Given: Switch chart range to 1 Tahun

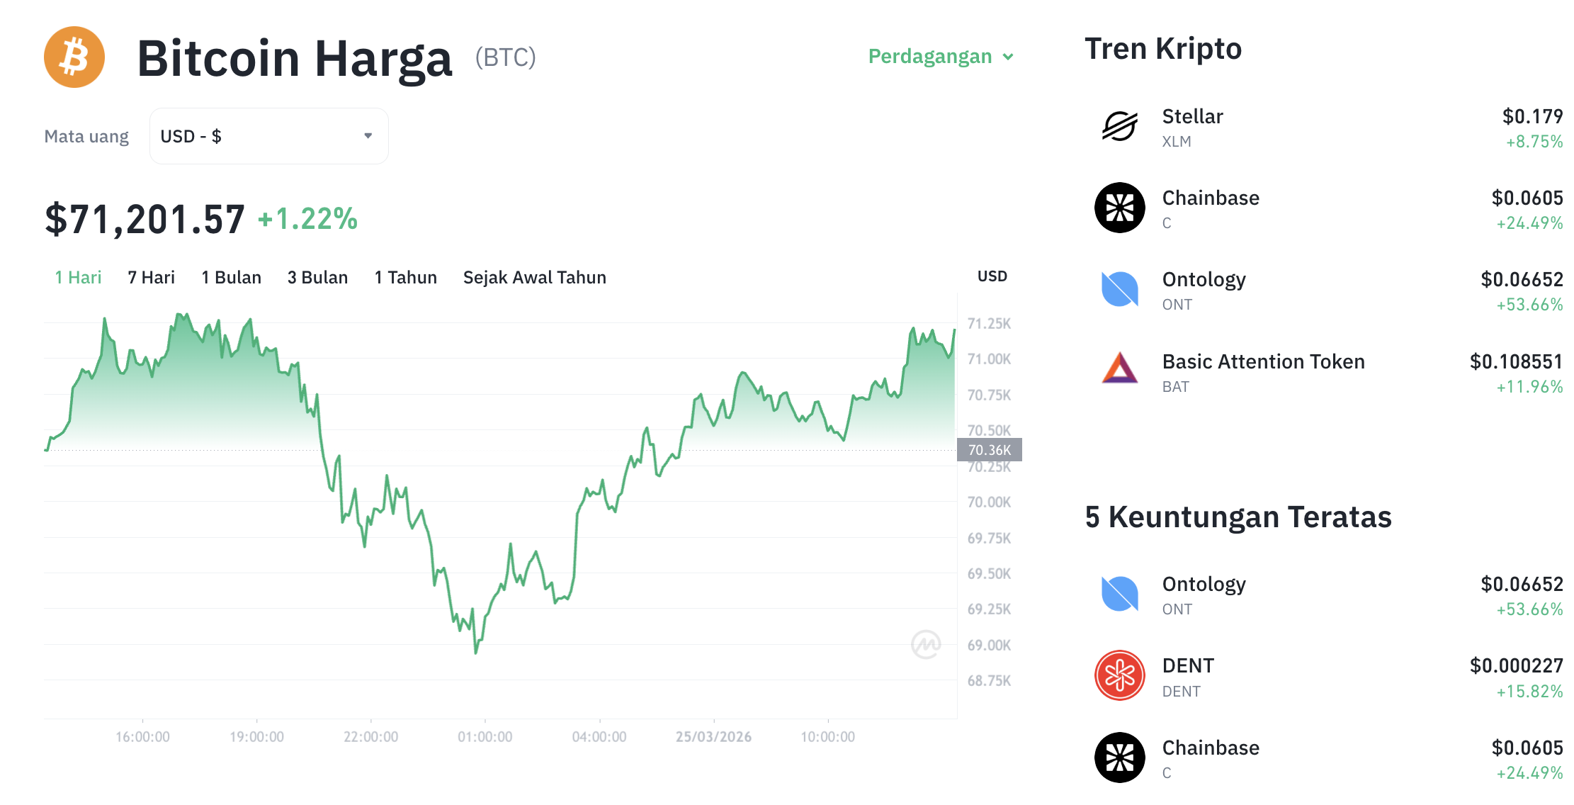Looking at the screenshot, I should (x=405, y=277).
